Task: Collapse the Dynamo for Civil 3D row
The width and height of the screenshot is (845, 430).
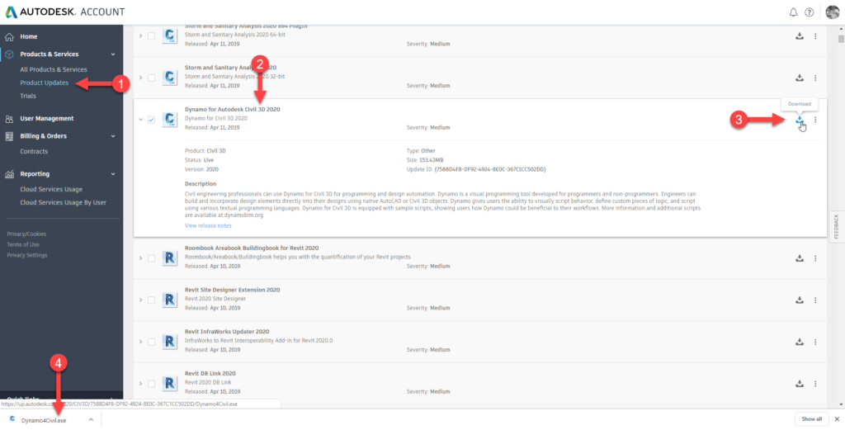Action: (x=140, y=120)
